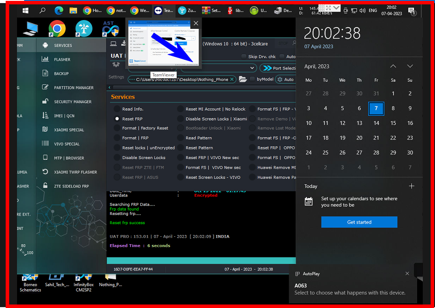Enable the Skip Drv. chk checkbox
This screenshot has width=435, height=308.
(244, 57)
